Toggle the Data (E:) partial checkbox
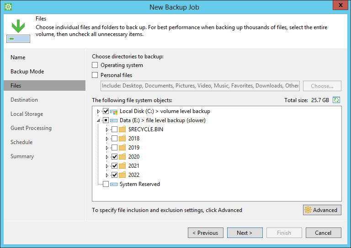This screenshot has width=351, height=248. [106, 120]
